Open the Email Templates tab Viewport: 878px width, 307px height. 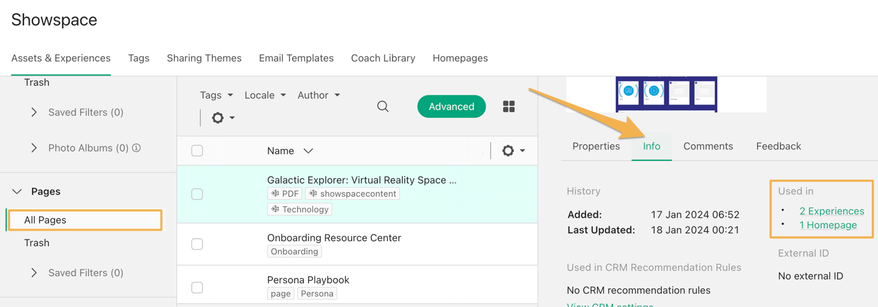tap(296, 58)
